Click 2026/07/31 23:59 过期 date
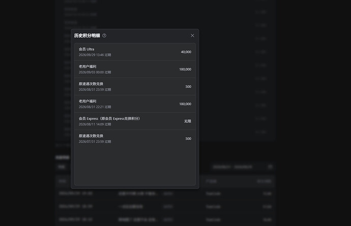The width and height of the screenshot is (351, 226). coord(95,142)
